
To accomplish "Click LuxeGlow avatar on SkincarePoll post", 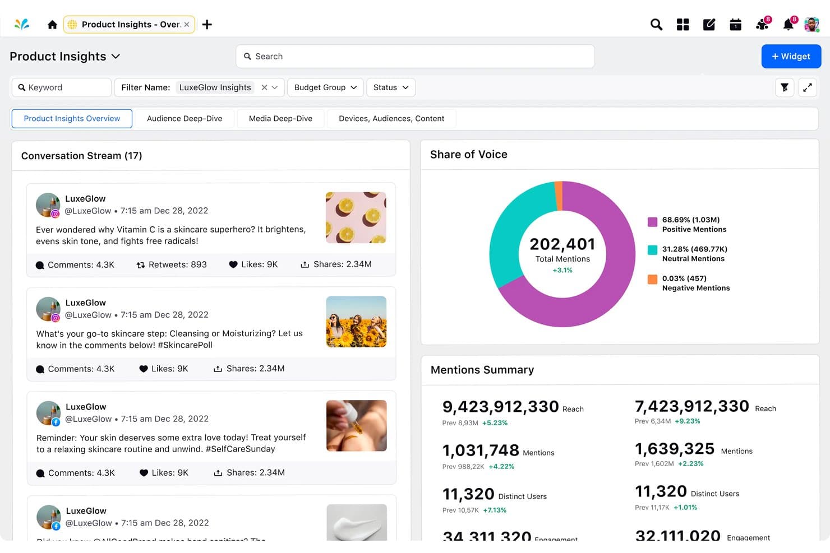I will [x=48, y=309].
